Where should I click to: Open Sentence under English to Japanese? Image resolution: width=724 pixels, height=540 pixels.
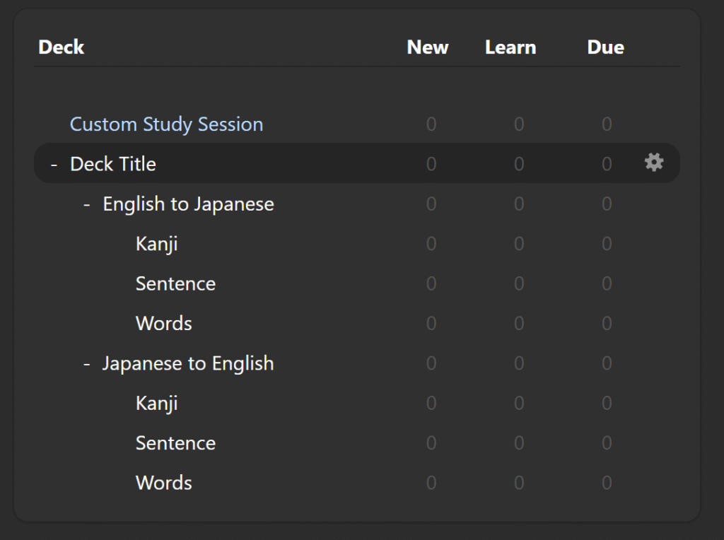tap(175, 283)
